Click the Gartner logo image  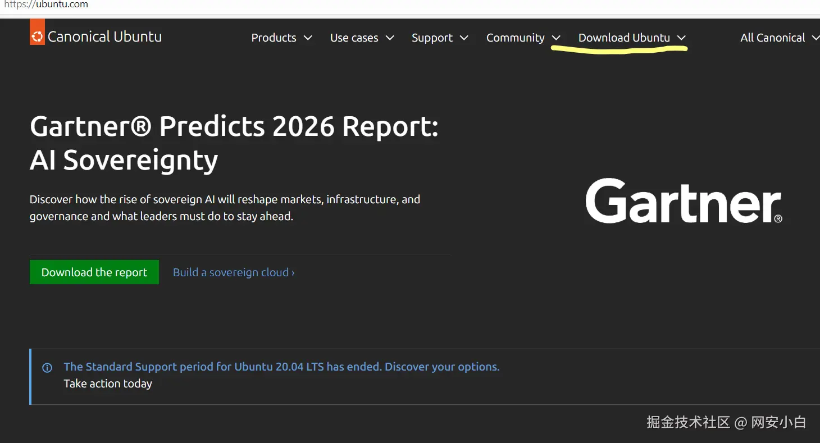[684, 200]
